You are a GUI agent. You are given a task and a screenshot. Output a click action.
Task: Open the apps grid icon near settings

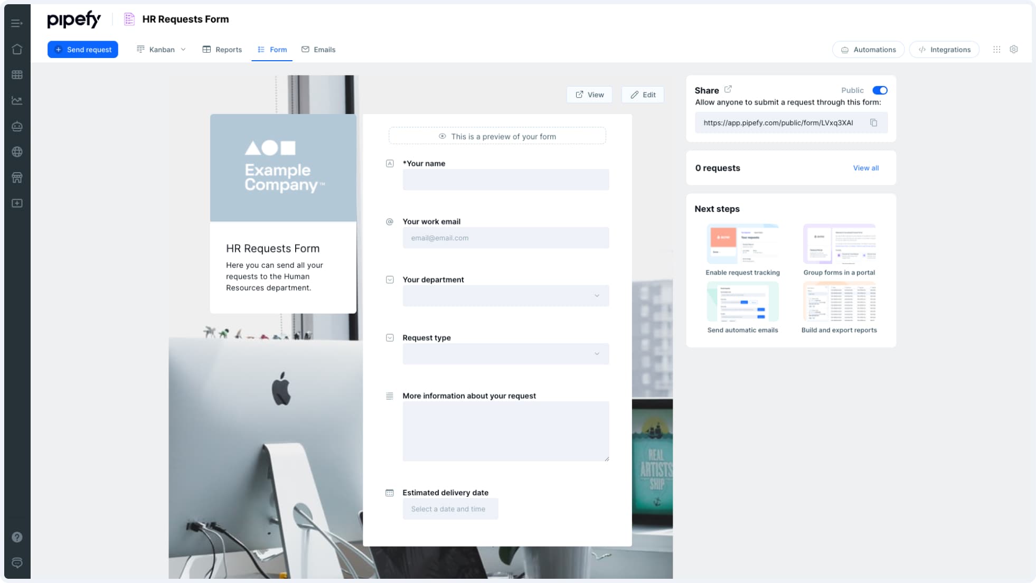pos(997,49)
